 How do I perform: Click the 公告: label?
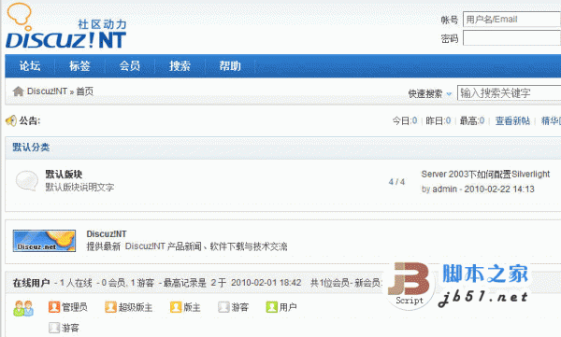pyautogui.click(x=30, y=120)
